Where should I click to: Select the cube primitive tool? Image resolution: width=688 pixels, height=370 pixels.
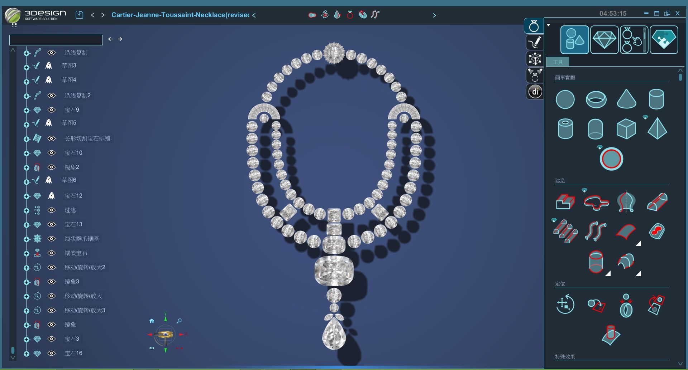click(626, 129)
